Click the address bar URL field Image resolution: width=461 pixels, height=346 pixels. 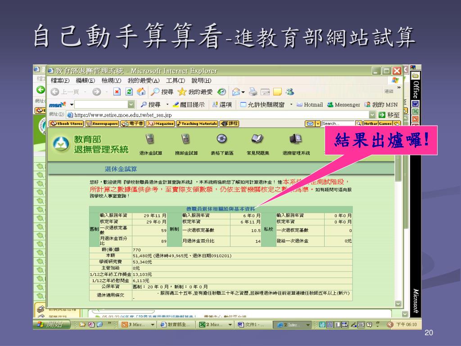[x=217, y=115]
